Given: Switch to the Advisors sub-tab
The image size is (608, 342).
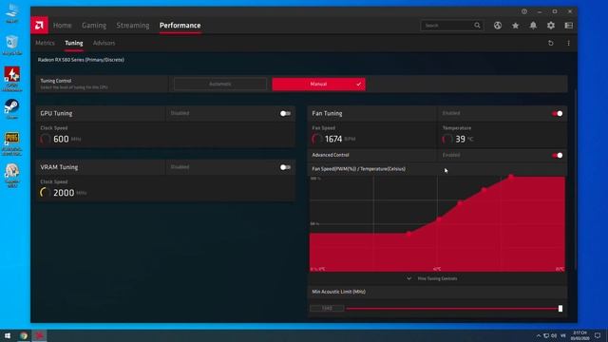Looking at the screenshot, I should pyautogui.click(x=104, y=43).
